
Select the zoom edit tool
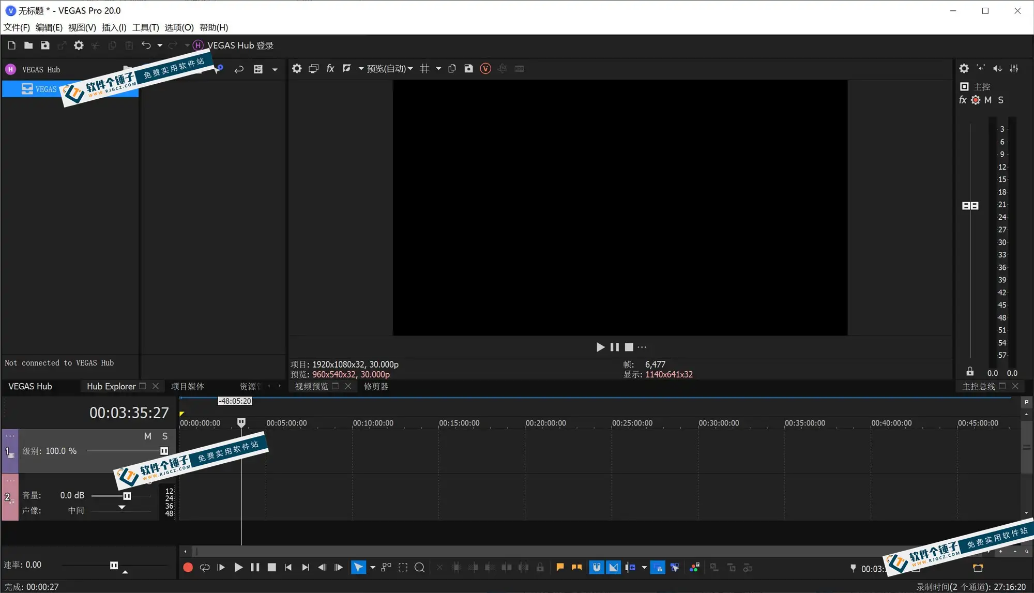420,568
